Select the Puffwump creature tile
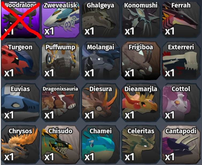 tap(60, 60)
